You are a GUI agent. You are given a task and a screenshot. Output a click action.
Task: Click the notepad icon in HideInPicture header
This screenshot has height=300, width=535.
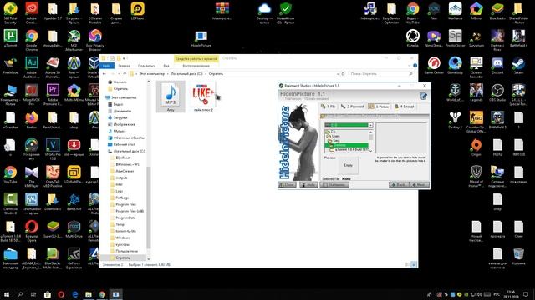pos(424,97)
